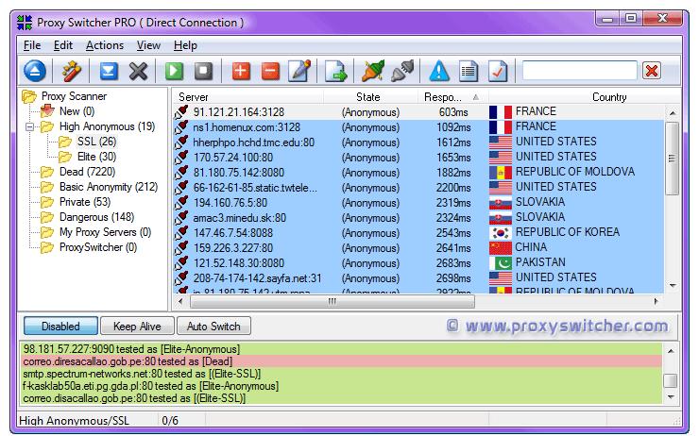Click the plug icon beside 91.121.21.164:3128
This screenshot has width=699, height=436.
tap(181, 111)
